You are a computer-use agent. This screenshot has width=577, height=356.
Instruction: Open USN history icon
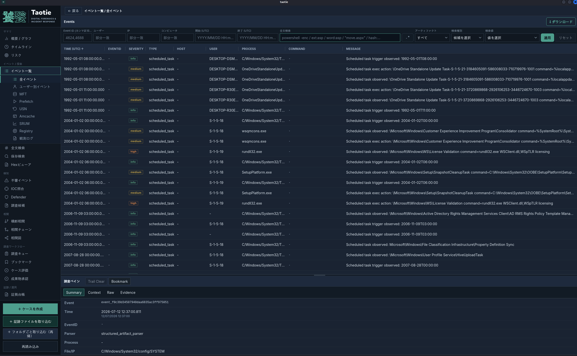click(x=15, y=109)
